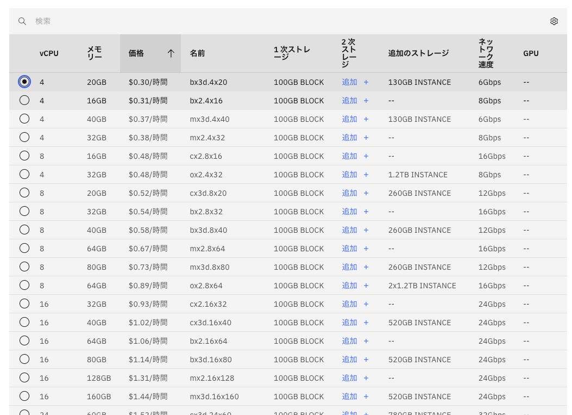Sort by ネットワーク速度 column header
572x415 pixels.
(486, 53)
